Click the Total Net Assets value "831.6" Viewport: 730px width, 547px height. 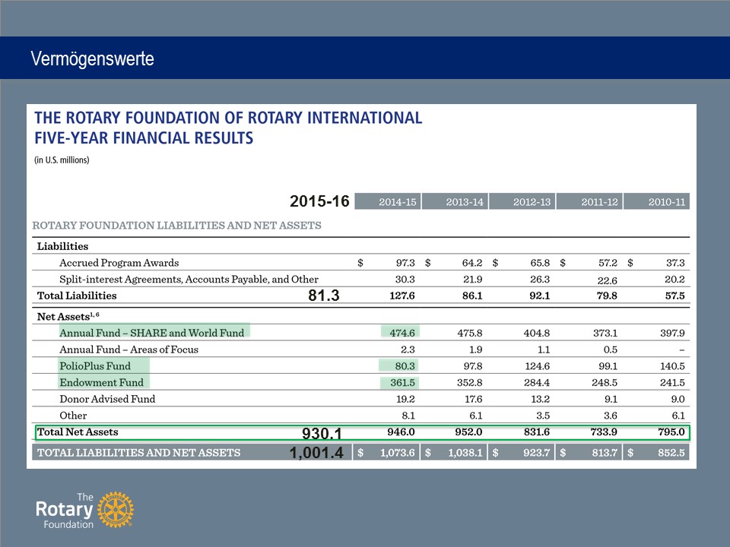tap(537, 432)
